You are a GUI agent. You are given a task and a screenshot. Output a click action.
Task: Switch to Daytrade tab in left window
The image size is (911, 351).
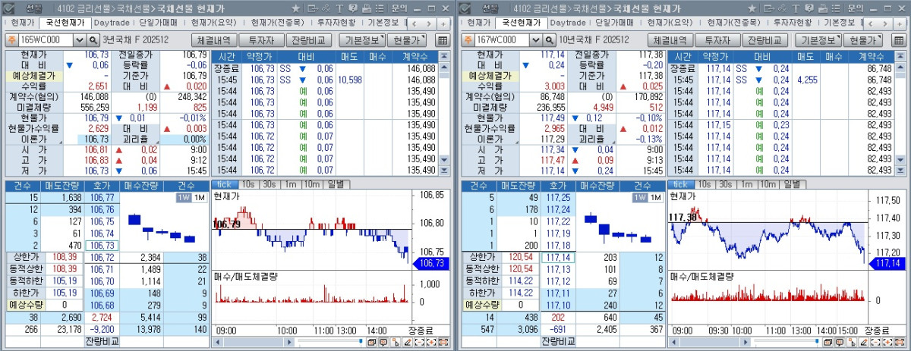[x=112, y=23]
